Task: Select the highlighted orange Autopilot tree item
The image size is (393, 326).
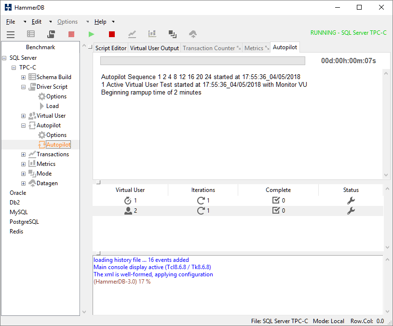Action: 54,145
